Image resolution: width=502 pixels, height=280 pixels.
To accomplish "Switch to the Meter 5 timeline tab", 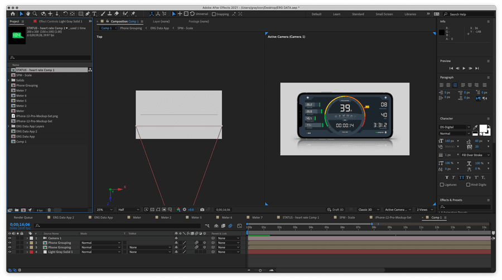I will pyautogui.click(x=196, y=218).
